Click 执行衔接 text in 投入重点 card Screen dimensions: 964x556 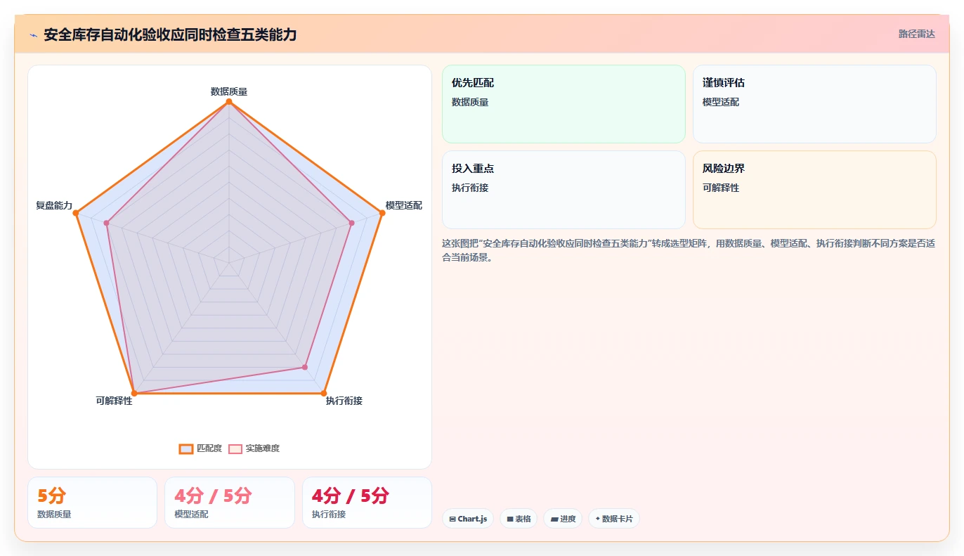(470, 188)
